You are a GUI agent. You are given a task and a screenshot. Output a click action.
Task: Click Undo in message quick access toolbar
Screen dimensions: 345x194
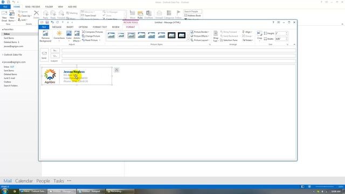pyautogui.click(x=52, y=23)
